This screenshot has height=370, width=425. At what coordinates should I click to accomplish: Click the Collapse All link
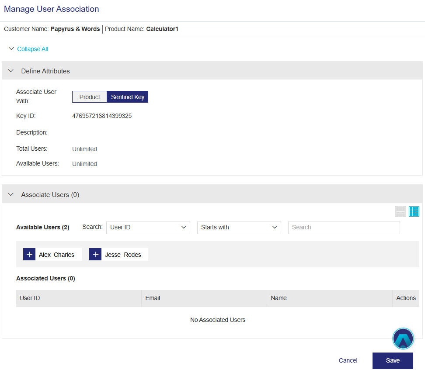[33, 49]
